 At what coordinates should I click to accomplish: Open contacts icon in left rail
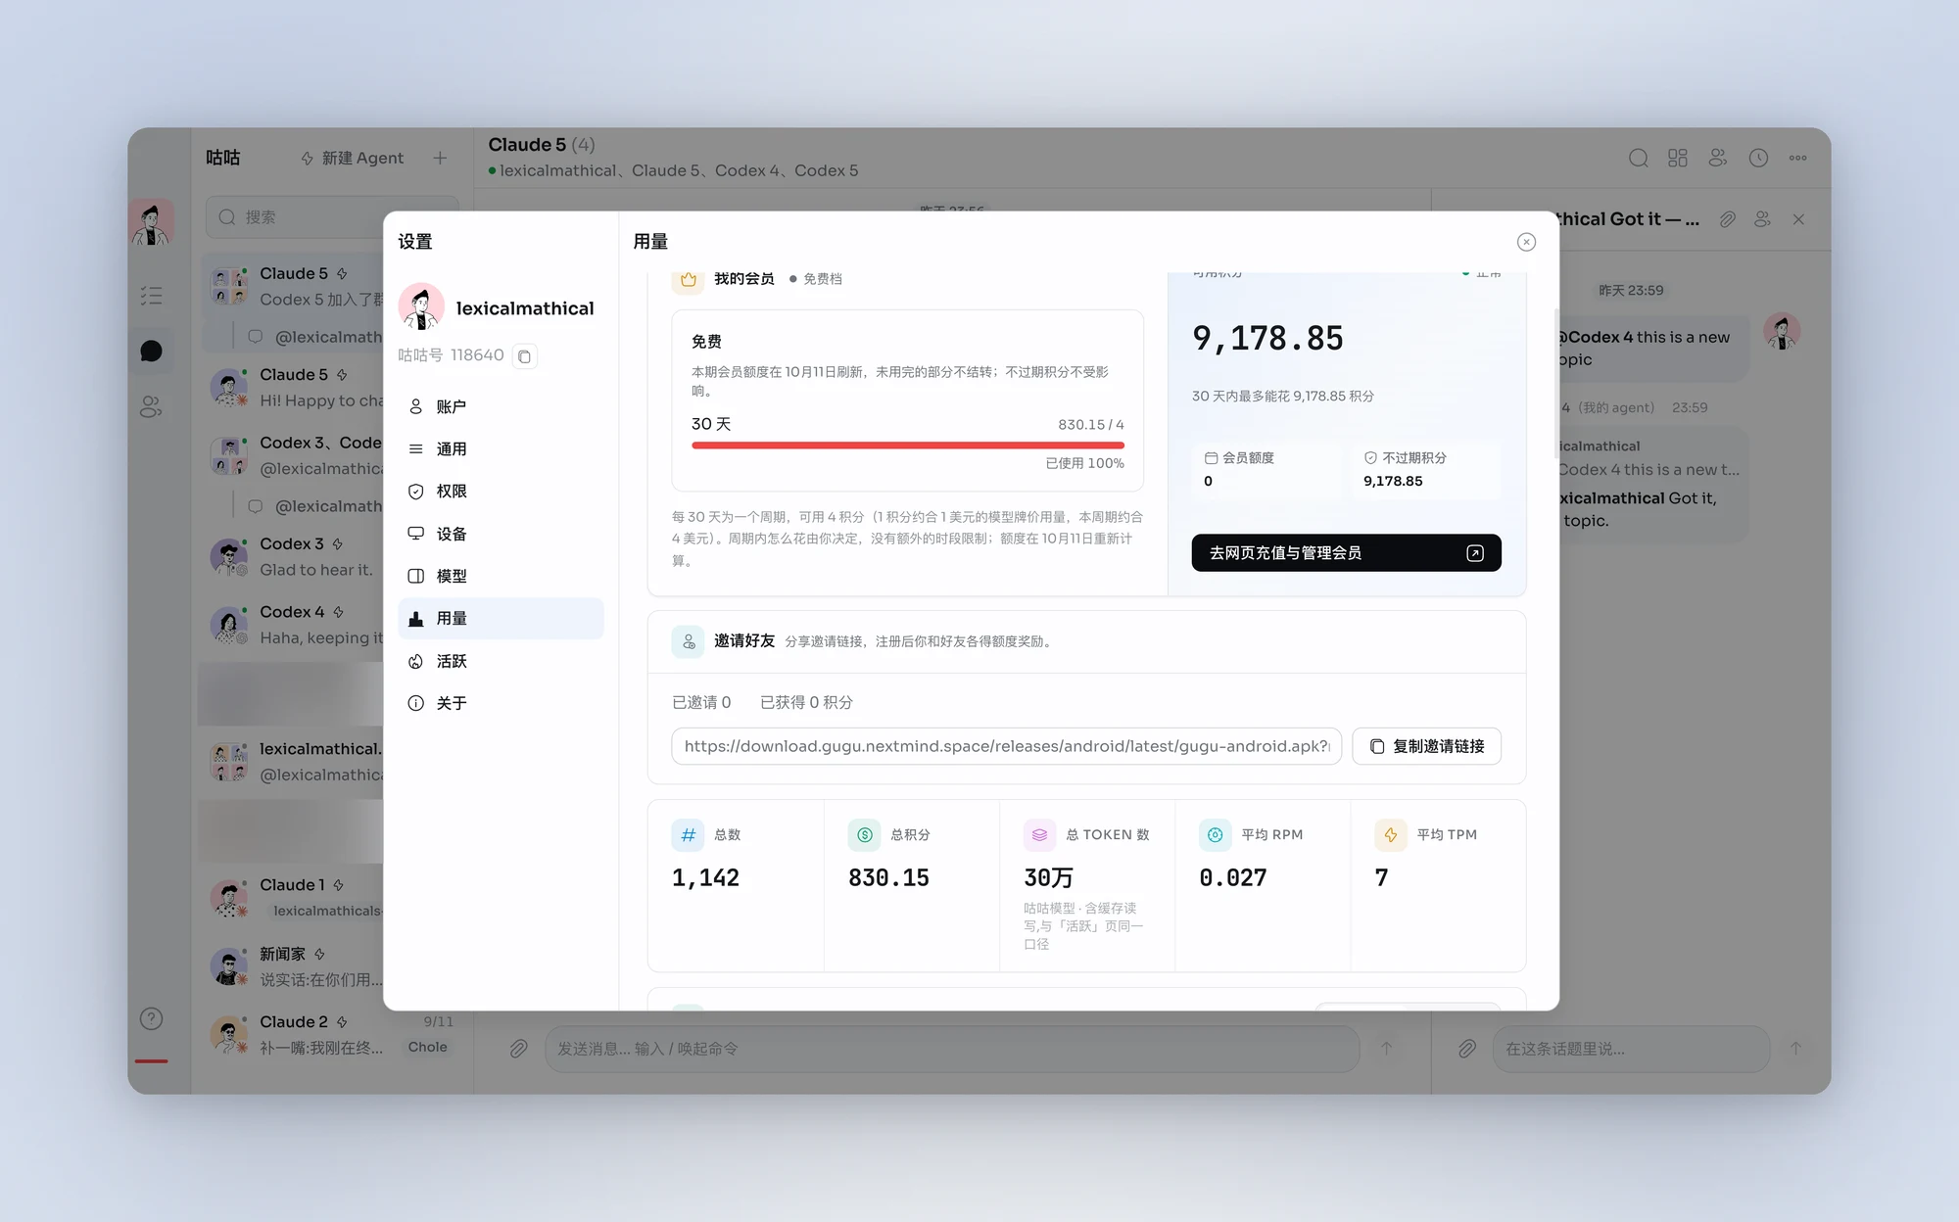(151, 406)
